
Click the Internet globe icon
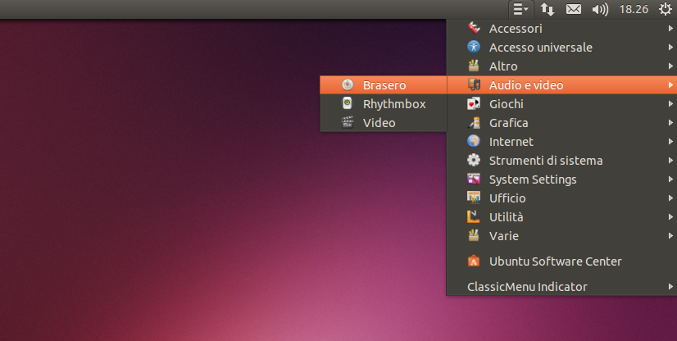point(474,141)
